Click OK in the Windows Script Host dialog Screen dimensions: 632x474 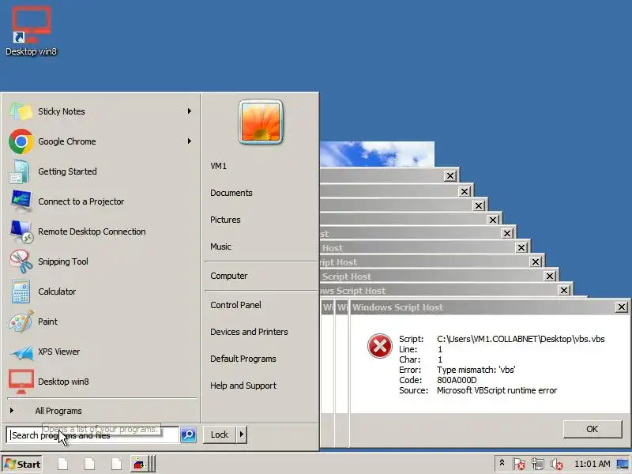(x=592, y=429)
